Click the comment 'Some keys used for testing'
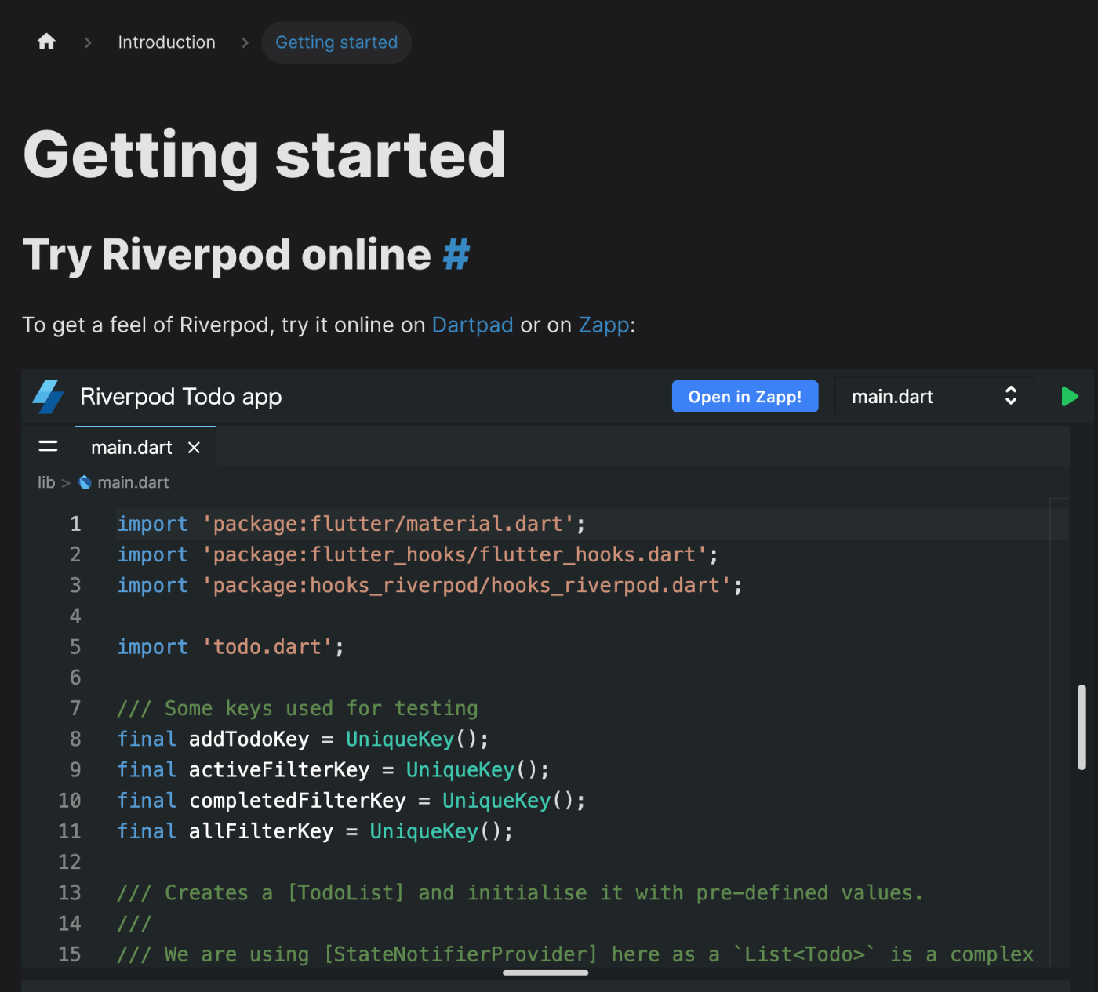Viewport: 1098px width, 992px height. tap(322, 708)
